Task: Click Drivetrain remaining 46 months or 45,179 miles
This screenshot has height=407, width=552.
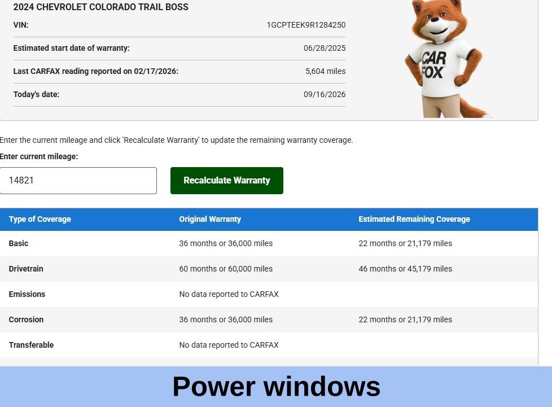Action: click(x=405, y=269)
